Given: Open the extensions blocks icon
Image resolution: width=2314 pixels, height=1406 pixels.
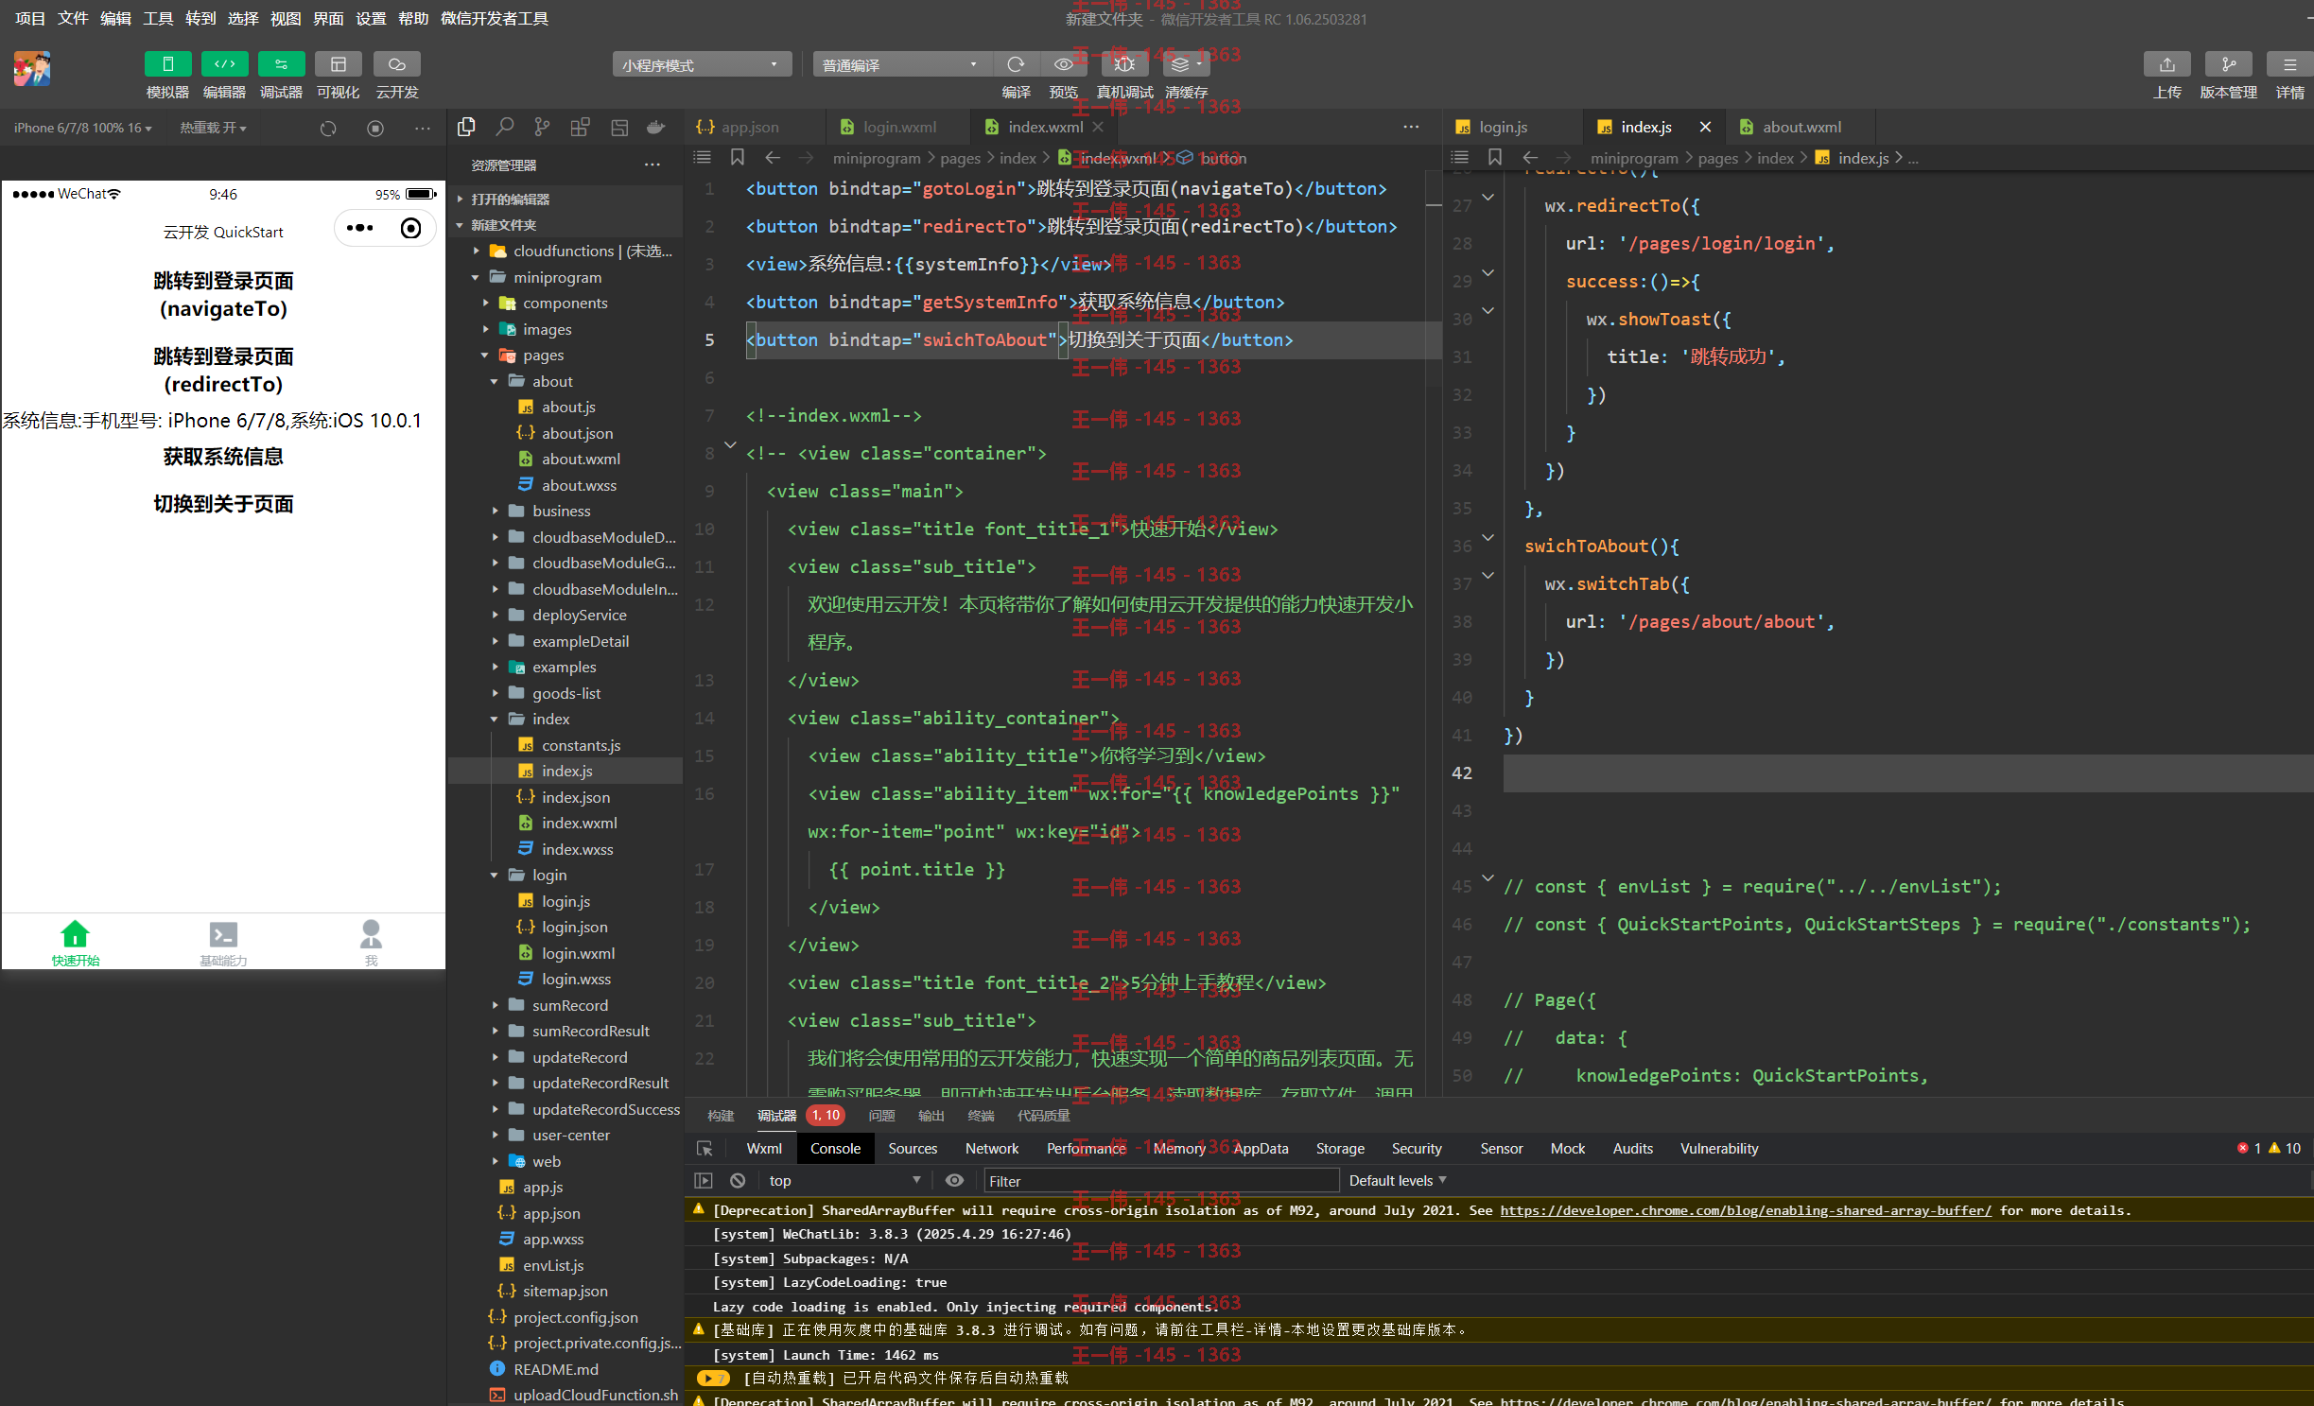Looking at the screenshot, I should [x=580, y=127].
